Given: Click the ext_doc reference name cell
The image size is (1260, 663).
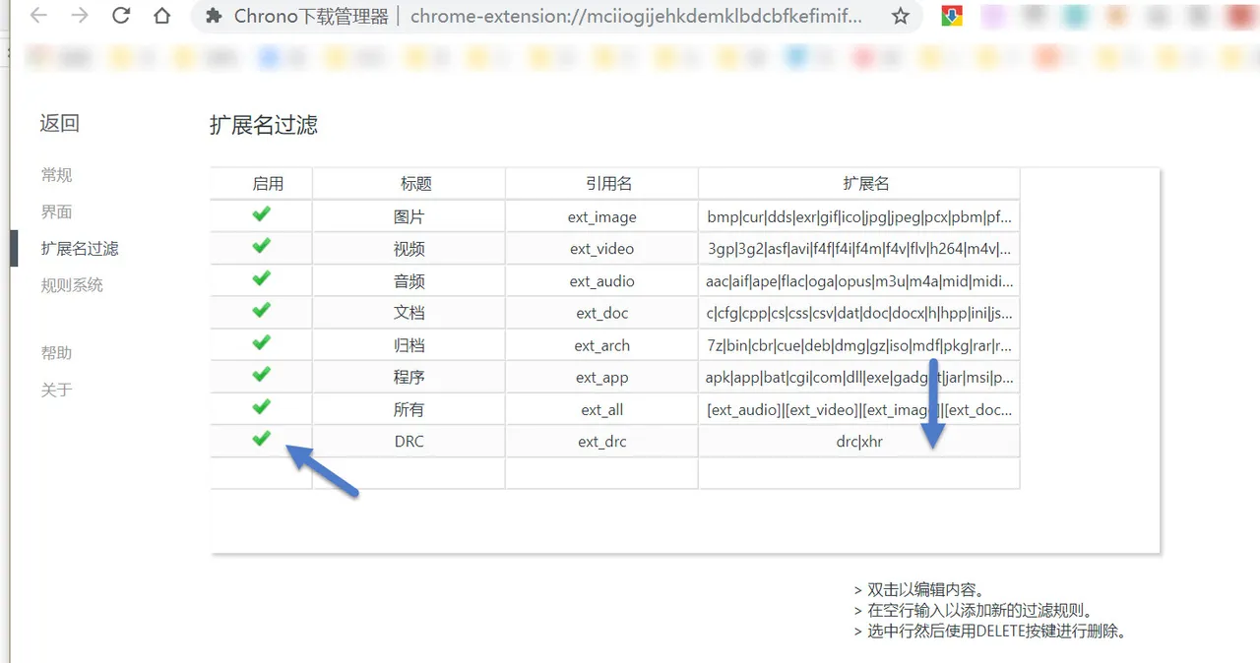Looking at the screenshot, I should (602, 313).
